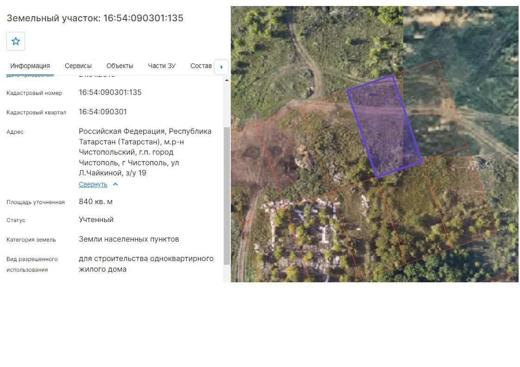Collapse the address using the chevron next to Свернуть
The width and height of the screenshot is (520, 367).
115,185
